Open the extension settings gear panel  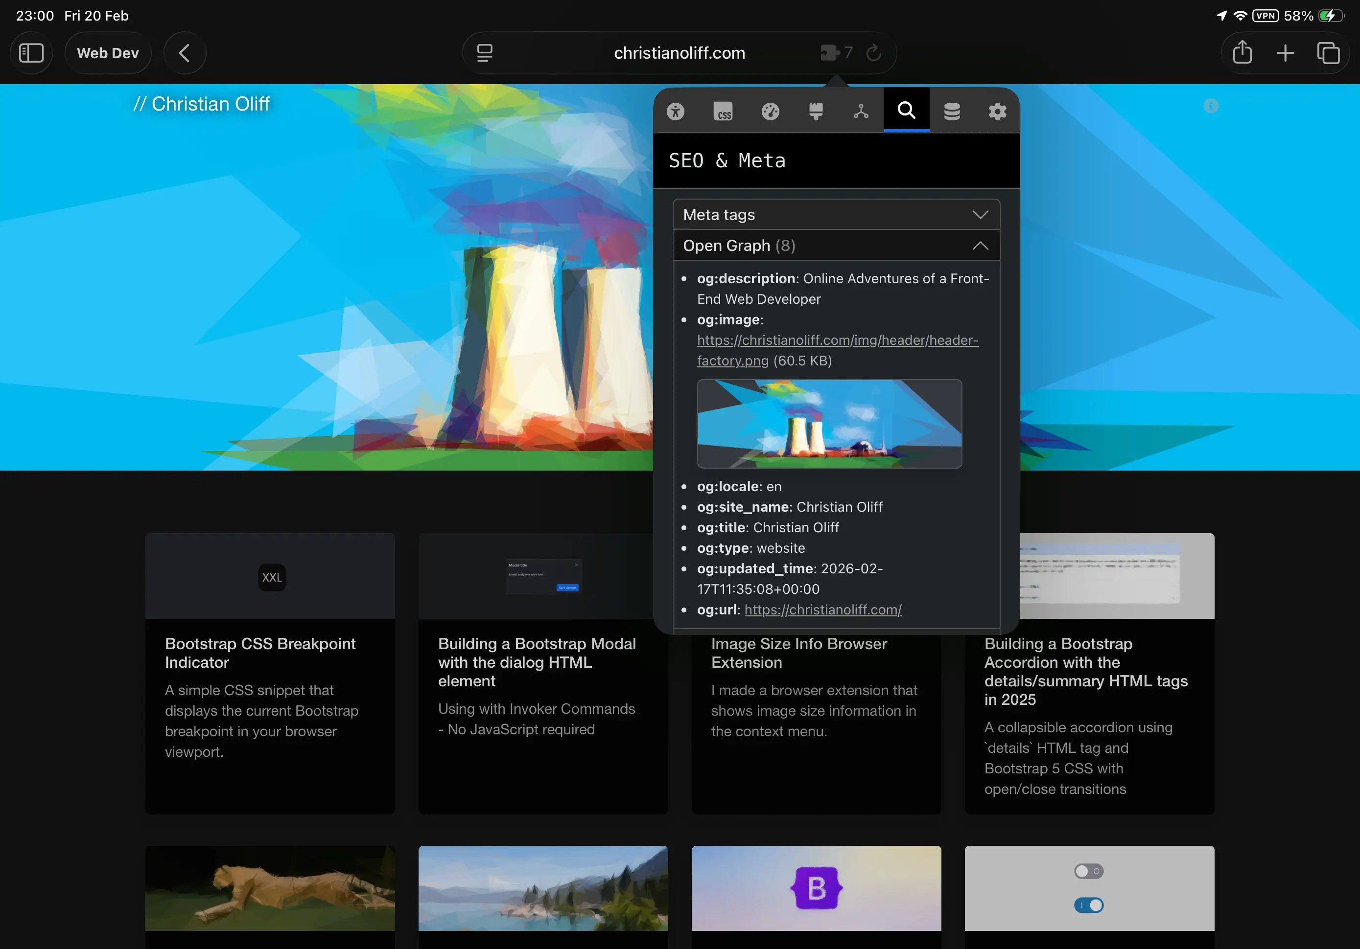(x=997, y=111)
